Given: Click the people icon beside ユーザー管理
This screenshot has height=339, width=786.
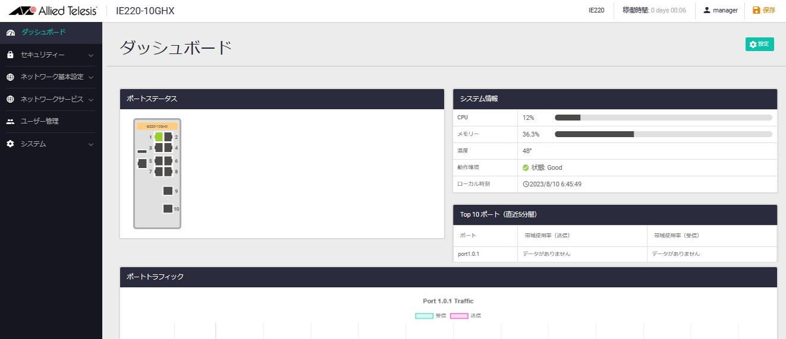Looking at the screenshot, I should click(10, 122).
